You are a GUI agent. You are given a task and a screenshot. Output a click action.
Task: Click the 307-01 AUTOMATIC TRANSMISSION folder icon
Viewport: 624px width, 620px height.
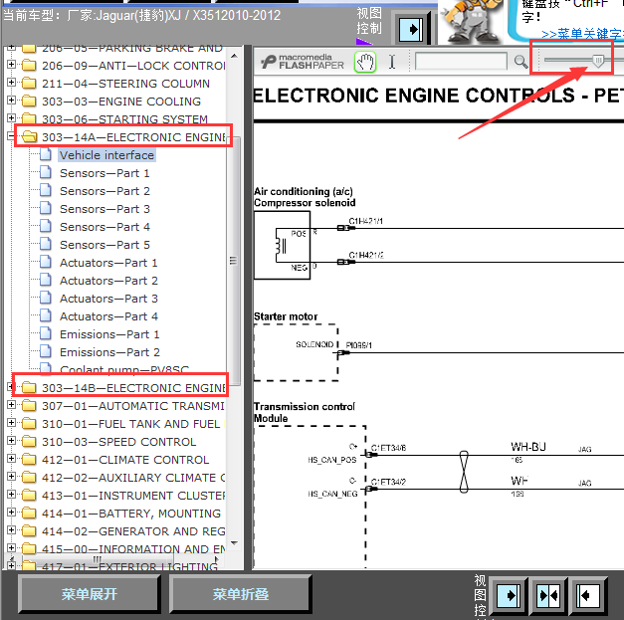coord(29,405)
